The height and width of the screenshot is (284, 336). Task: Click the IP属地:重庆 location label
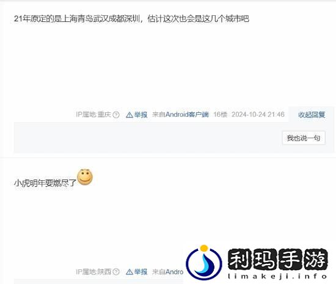pyautogui.click(x=93, y=115)
